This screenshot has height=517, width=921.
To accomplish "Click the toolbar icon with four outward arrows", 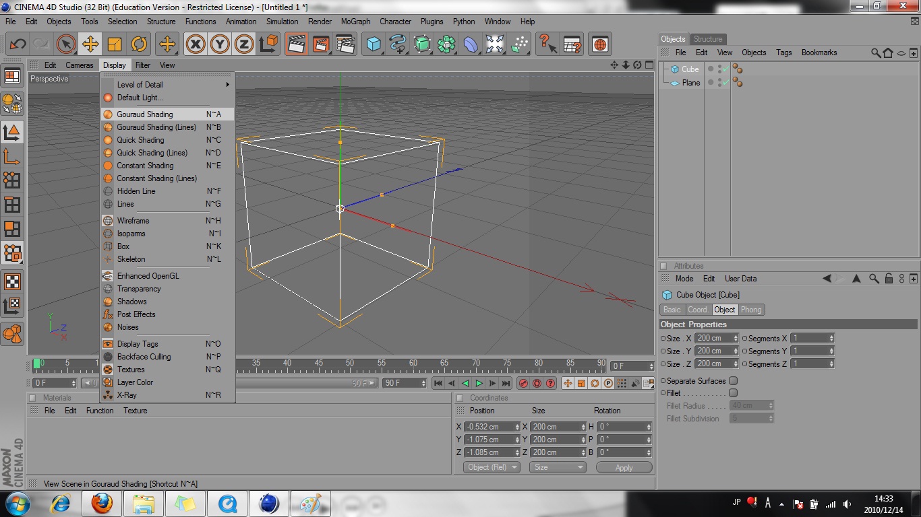I will (x=495, y=44).
